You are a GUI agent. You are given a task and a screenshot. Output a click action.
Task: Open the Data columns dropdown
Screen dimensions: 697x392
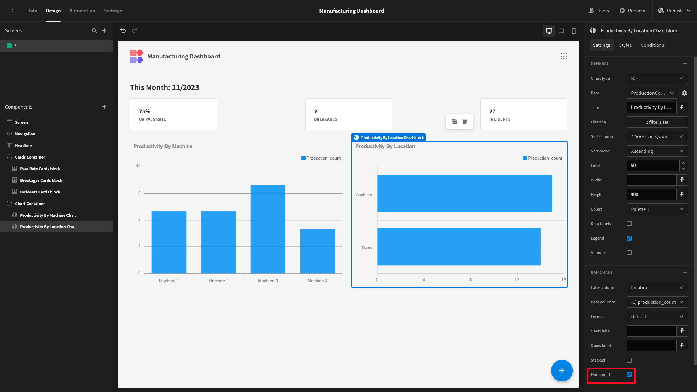coord(657,302)
